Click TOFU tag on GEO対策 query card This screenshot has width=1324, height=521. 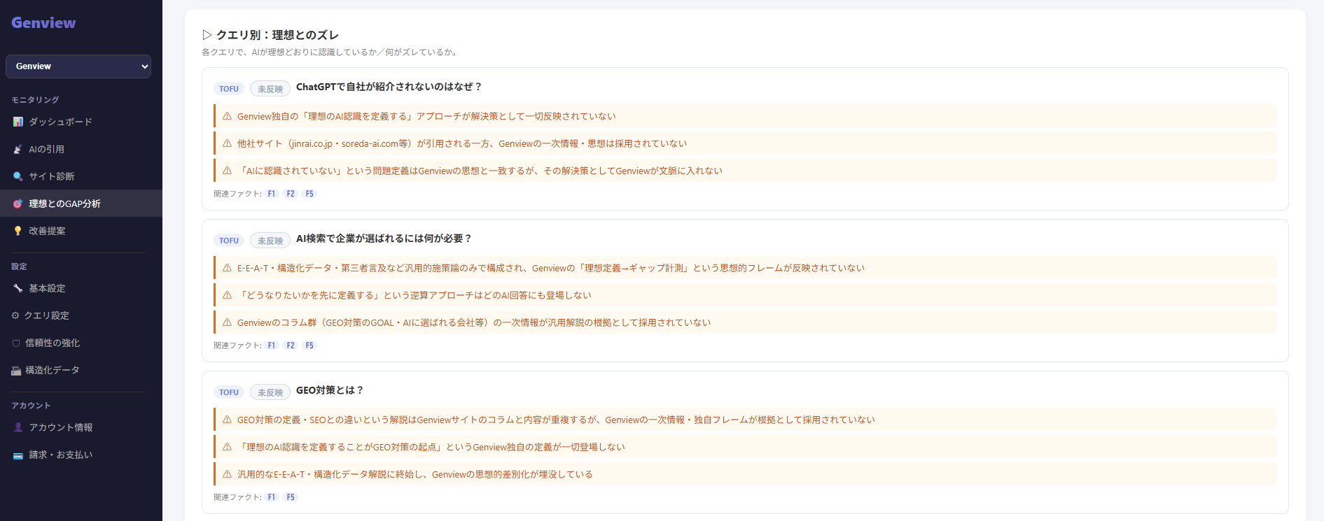(229, 392)
